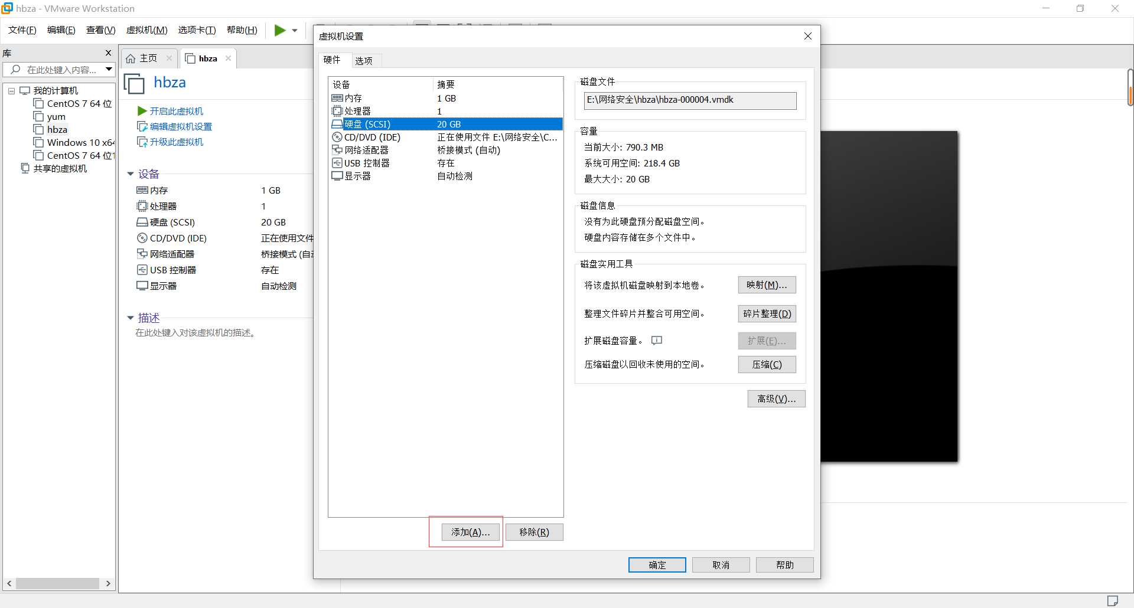The height and width of the screenshot is (608, 1134).
Task: Switch to the 主页 home tab
Action: click(142, 58)
